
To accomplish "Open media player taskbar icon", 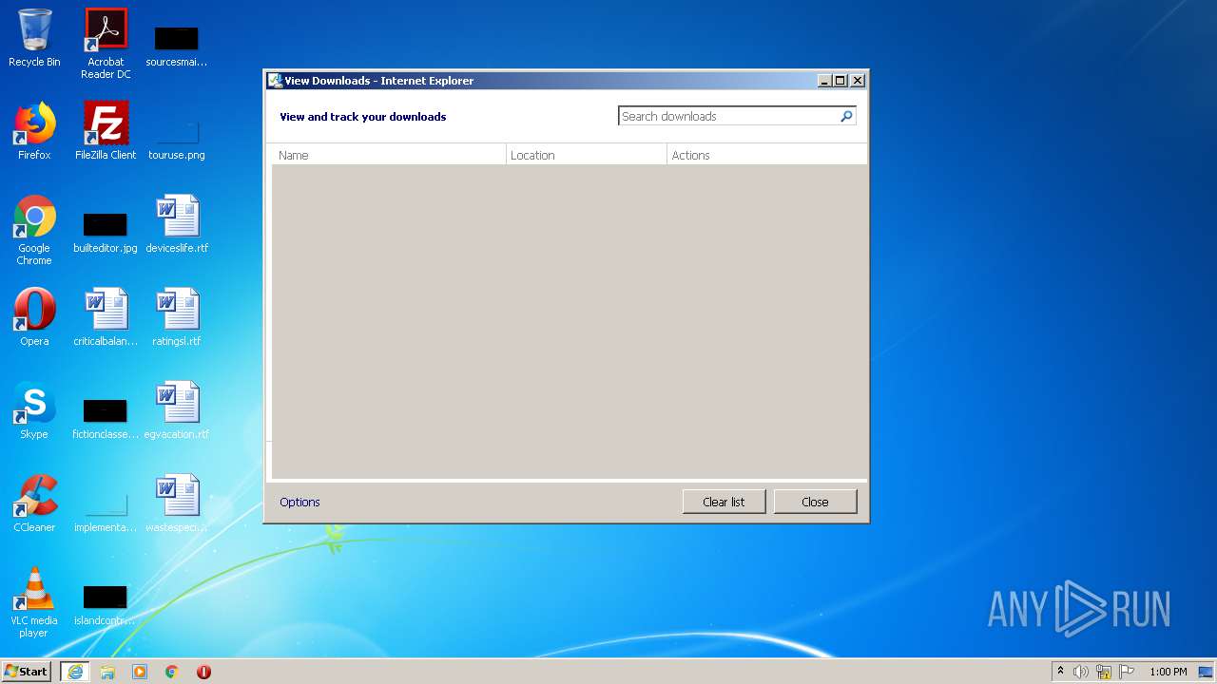I will tap(140, 672).
